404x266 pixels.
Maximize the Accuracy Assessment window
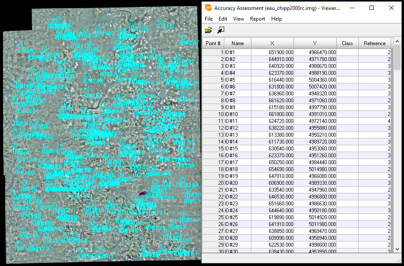[372, 8]
